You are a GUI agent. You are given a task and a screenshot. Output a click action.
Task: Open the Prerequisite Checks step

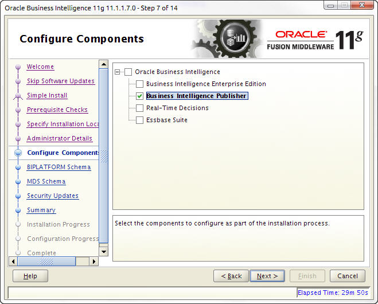(57, 110)
